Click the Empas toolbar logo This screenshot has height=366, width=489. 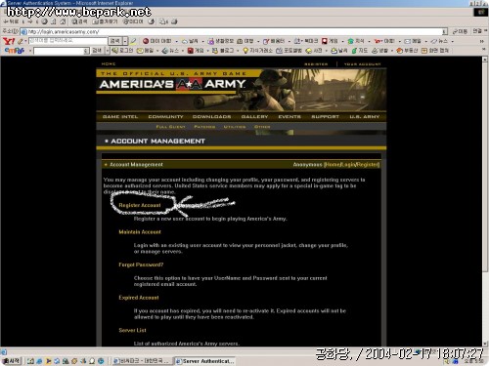(15, 51)
